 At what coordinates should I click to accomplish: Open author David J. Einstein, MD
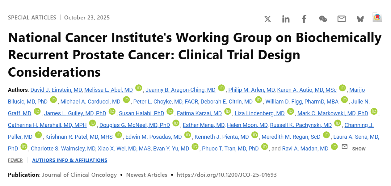tap(56, 90)
